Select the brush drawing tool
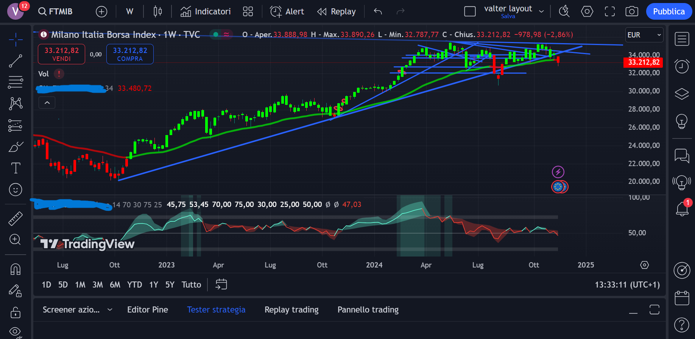The height and width of the screenshot is (339, 695). pyautogui.click(x=16, y=147)
